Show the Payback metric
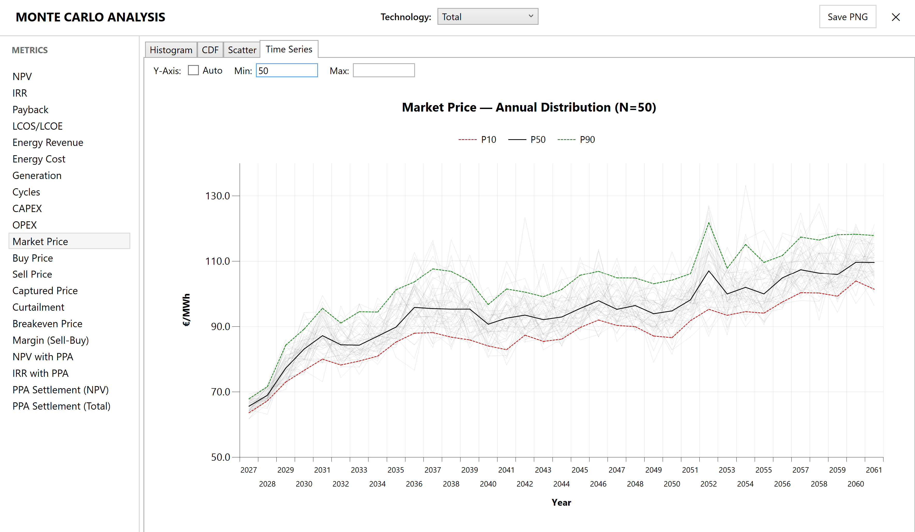 (x=30, y=109)
